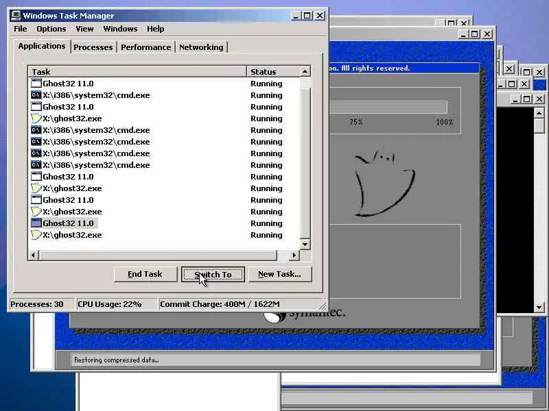Switch to the Applications tab
The height and width of the screenshot is (411, 549).
(42, 46)
